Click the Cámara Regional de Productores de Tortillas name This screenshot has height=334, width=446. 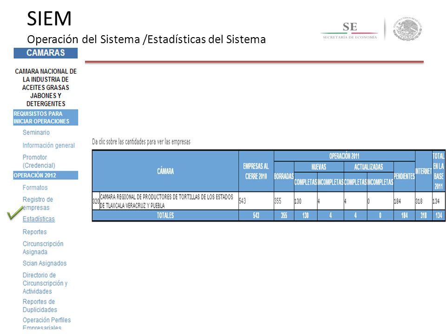166,201
